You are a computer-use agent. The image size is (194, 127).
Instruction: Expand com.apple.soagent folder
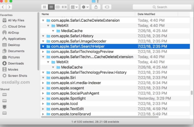coord(43,88)
